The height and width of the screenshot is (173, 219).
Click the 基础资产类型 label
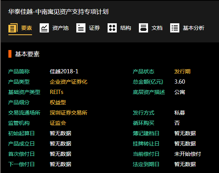click(x=24, y=92)
